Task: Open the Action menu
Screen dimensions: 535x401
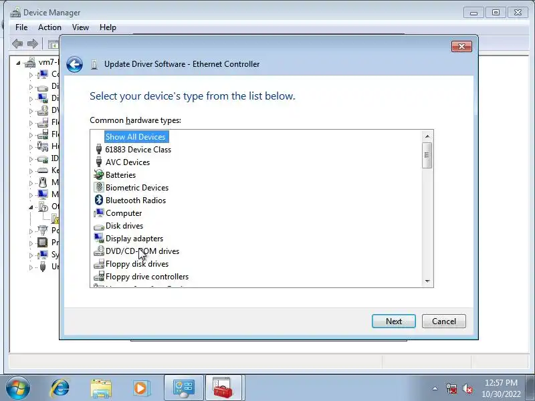Action: pyautogui.click(x=49, y=27)
